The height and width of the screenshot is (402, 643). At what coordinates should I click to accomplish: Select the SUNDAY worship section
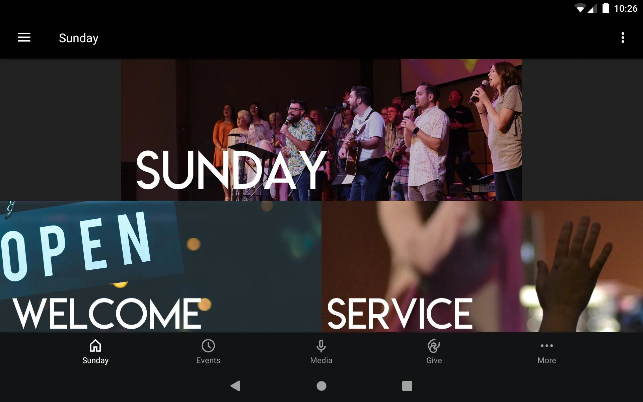pyautogui.click(x=321, y=130)
